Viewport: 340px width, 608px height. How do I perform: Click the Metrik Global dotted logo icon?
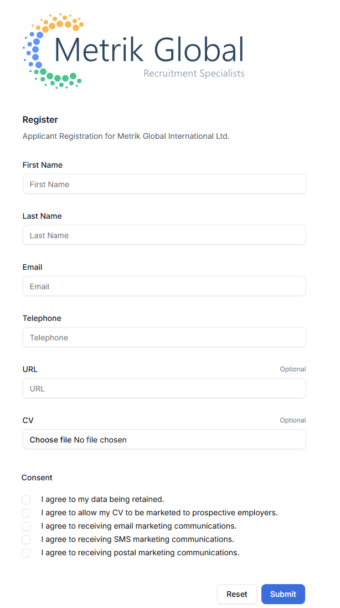(53, 51)
